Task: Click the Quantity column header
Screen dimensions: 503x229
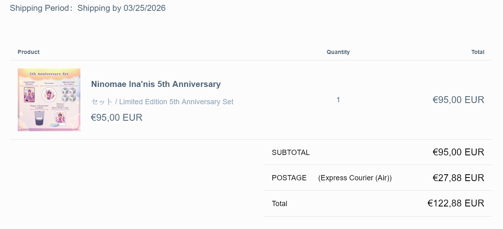Action: coord(338,52)
